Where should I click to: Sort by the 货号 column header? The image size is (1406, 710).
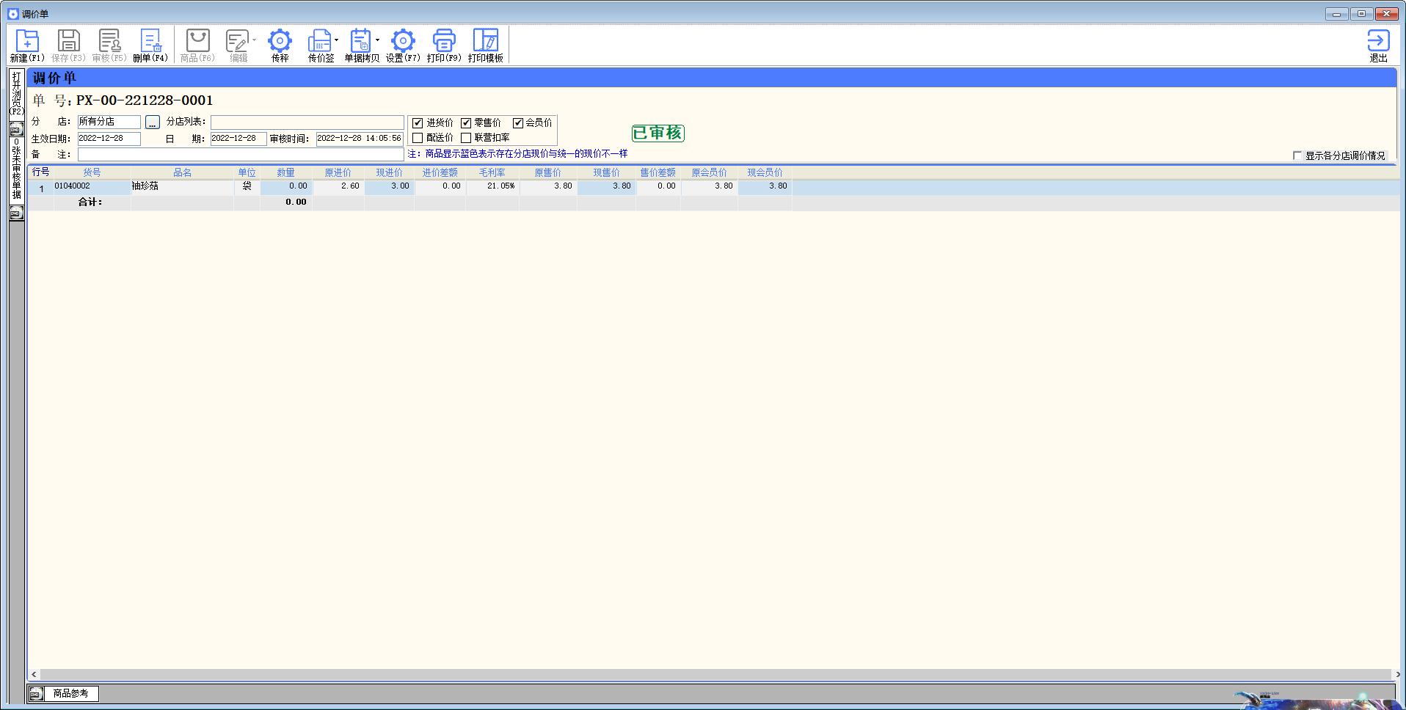tap(92, 172)
